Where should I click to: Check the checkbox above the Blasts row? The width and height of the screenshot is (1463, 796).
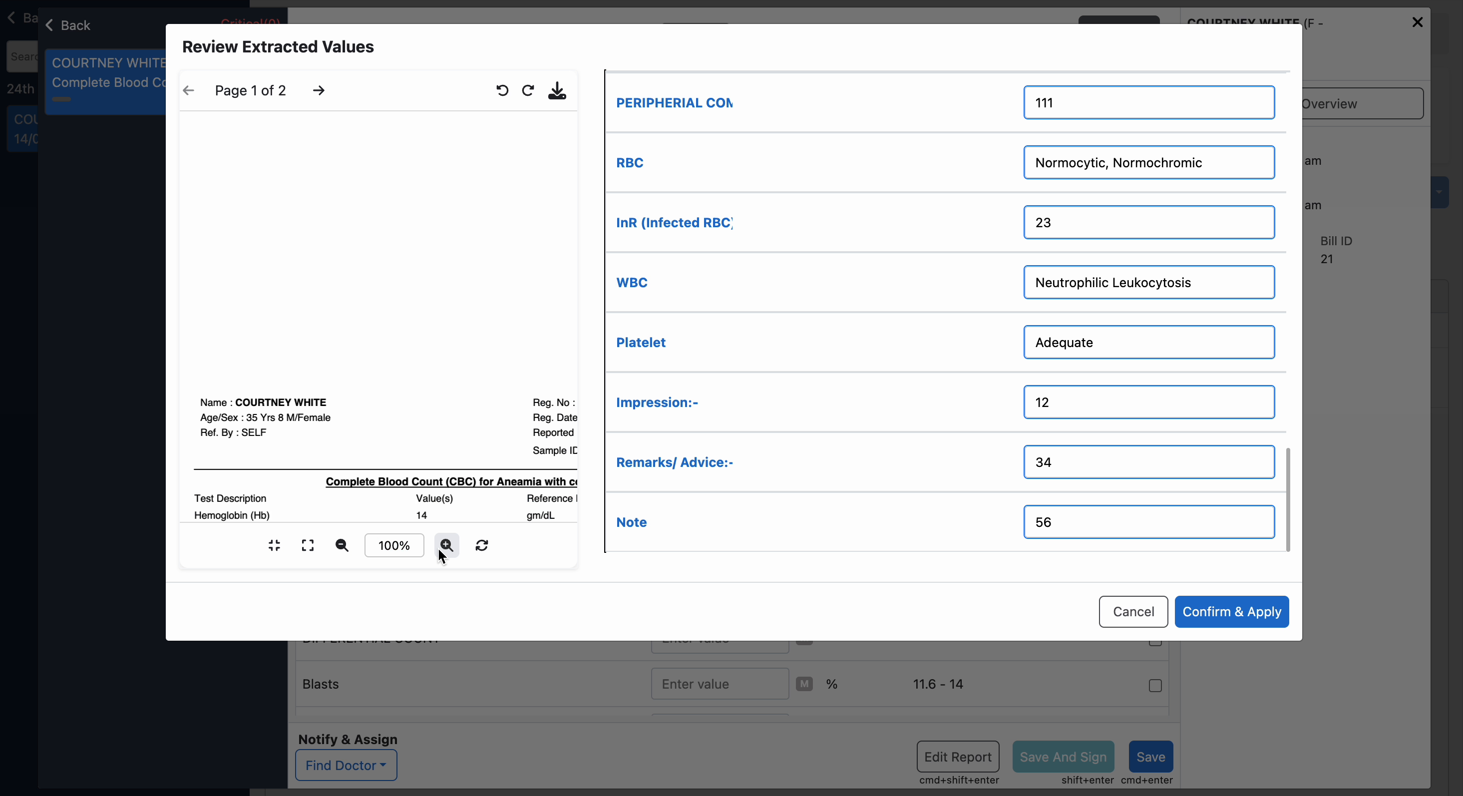click(x=1155, y=644)
